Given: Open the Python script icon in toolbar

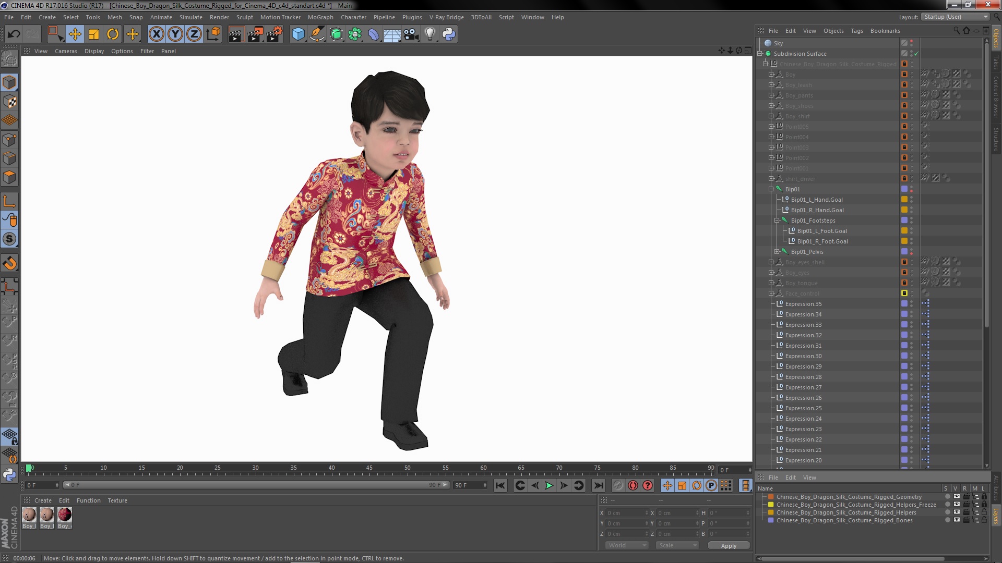Looking at the screenshot, I should coord(449,34).
